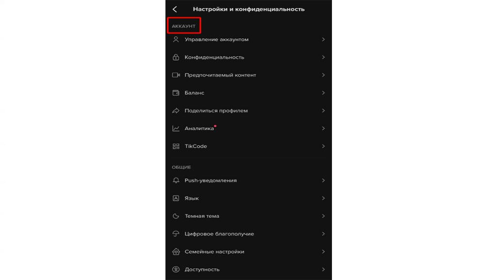
Task: Expand Язык with its right chevron
Action: point(323,198)
